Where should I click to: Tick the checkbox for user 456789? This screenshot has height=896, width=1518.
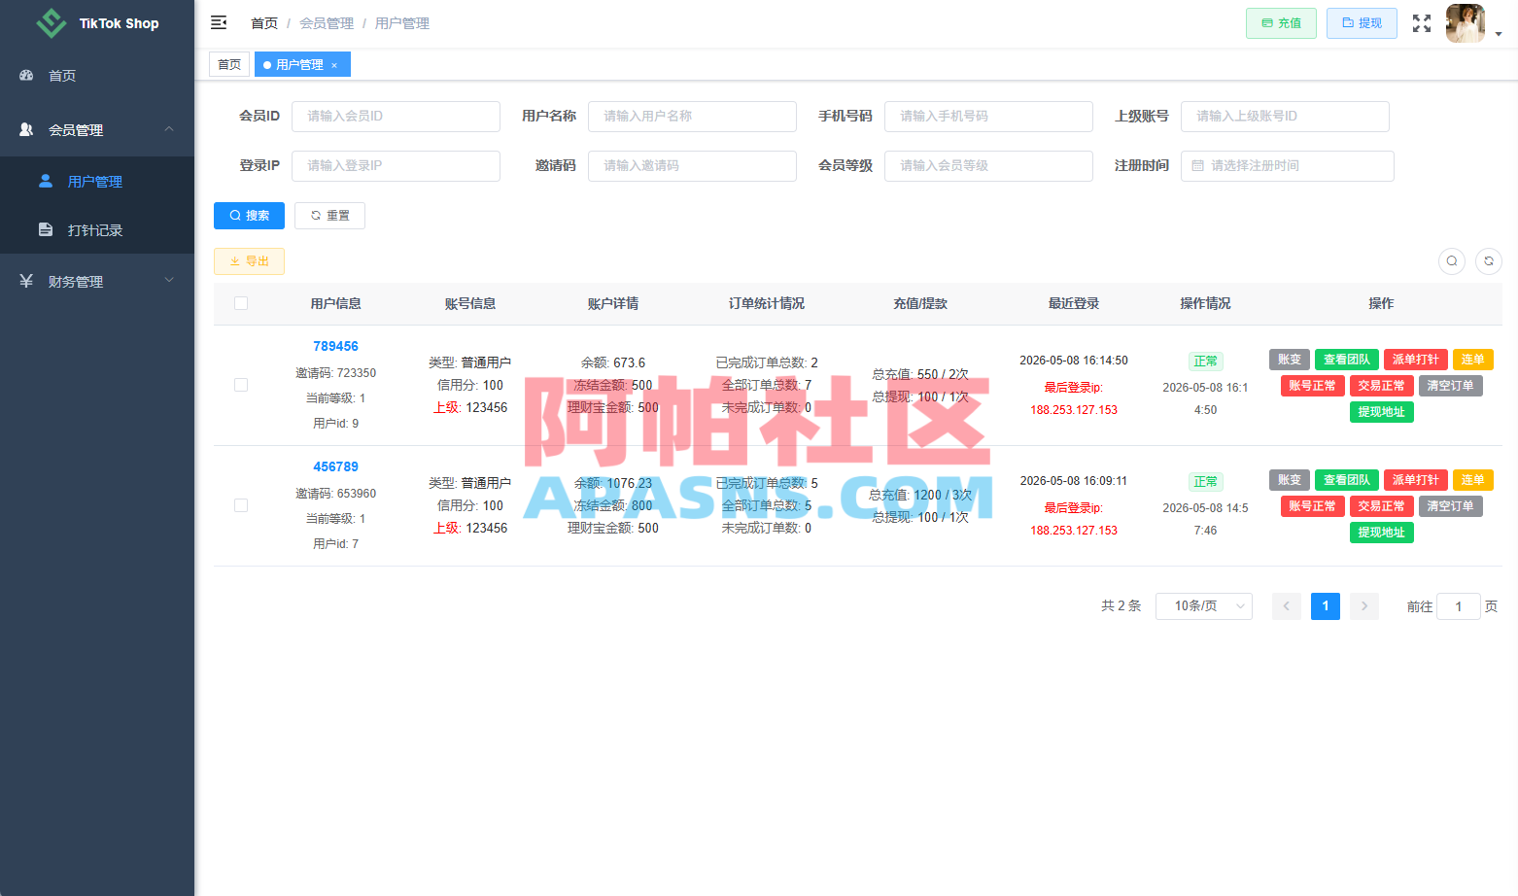[x=241, y=505]
